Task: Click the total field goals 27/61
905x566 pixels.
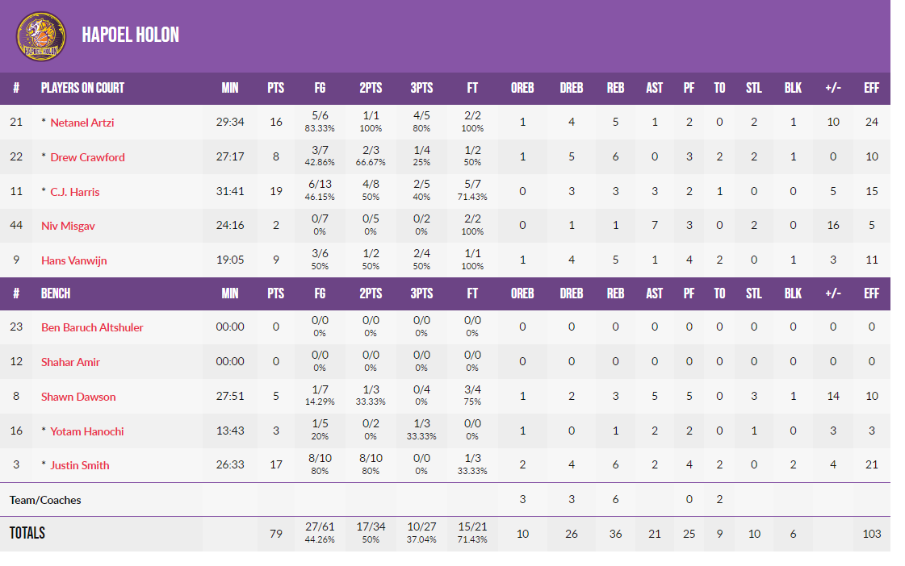Action: click(x=320, y=526)
